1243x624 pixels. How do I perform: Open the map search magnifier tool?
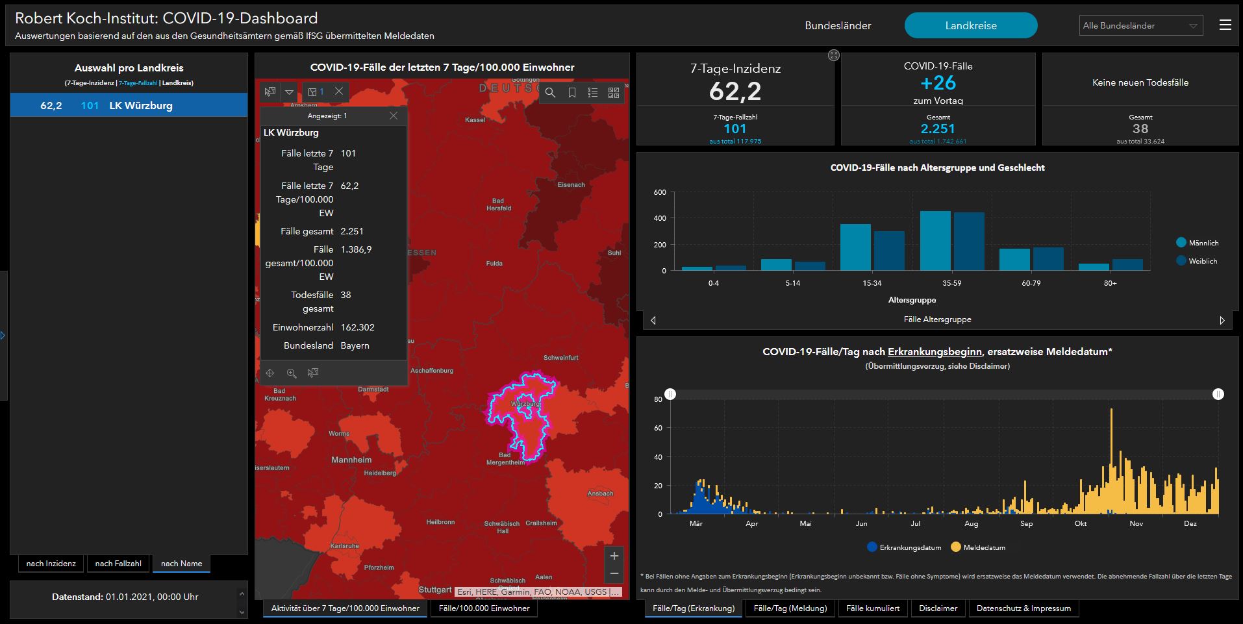pos(550,93)
